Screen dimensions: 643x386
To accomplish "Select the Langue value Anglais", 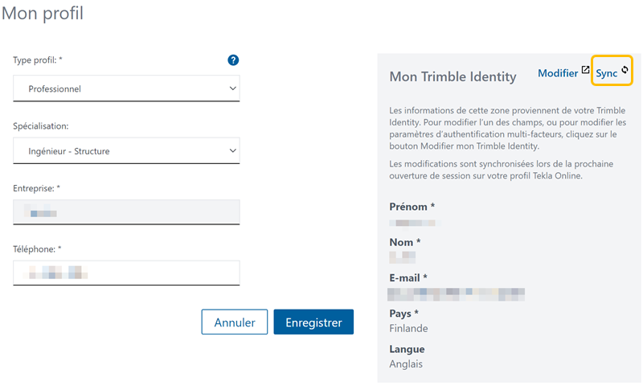I will click(x=406, y=363).
